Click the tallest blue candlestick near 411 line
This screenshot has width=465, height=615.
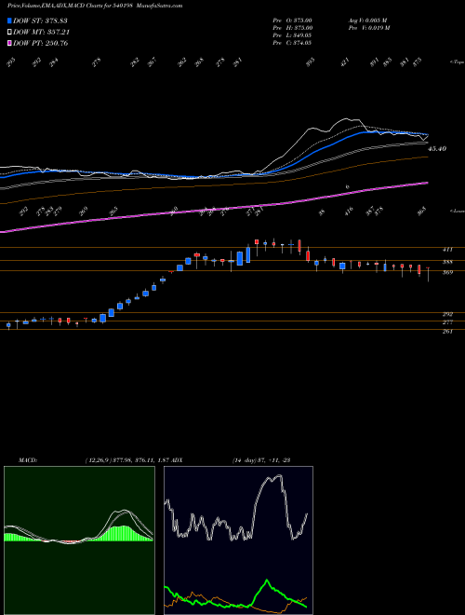tap(248, 254)
